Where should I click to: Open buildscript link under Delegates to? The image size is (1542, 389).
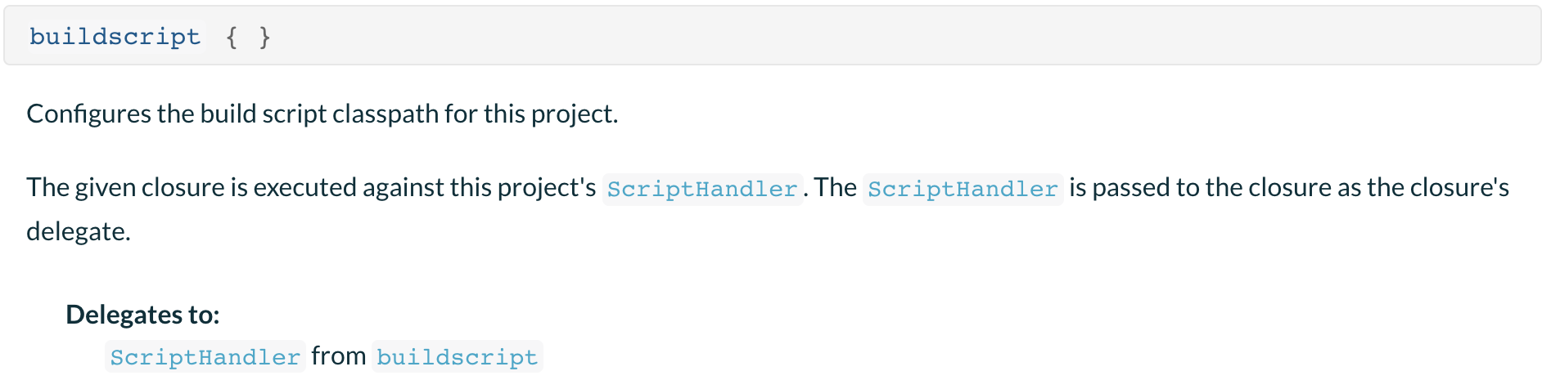[x=458, y=357]
